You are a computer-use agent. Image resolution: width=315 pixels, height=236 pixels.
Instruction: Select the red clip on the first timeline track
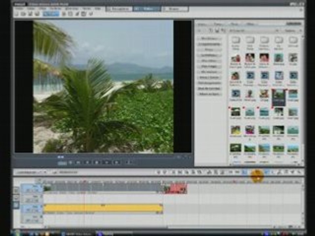(x=176, y=189)
